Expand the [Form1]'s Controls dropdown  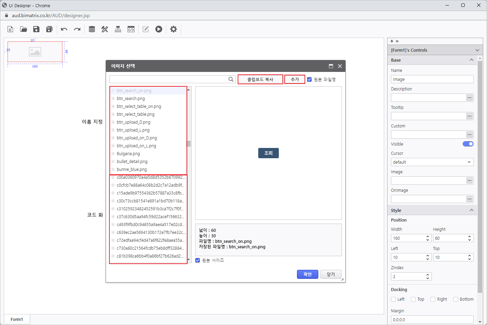(x=477, y=50)
